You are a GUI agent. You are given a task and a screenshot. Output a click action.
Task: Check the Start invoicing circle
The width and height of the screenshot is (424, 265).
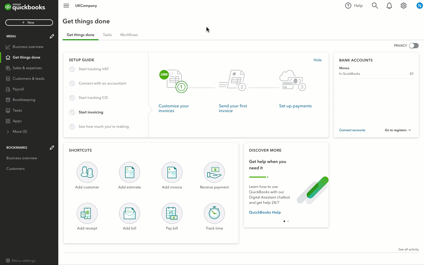(x=72, y=112)
